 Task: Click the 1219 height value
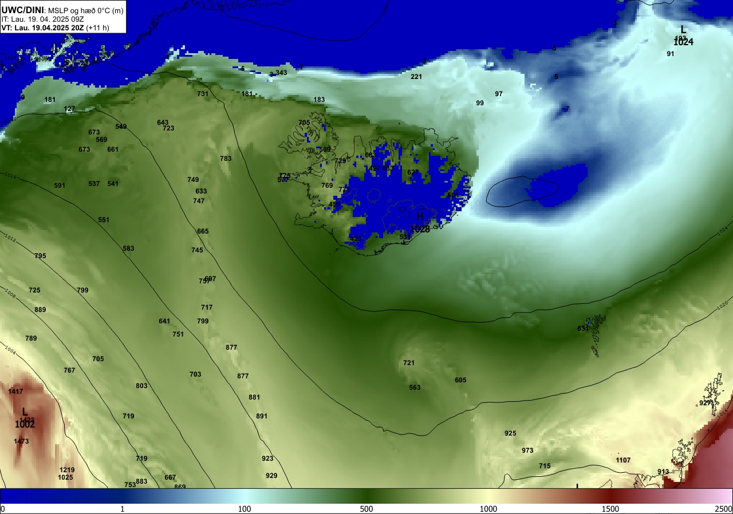[x=67, y=470]
